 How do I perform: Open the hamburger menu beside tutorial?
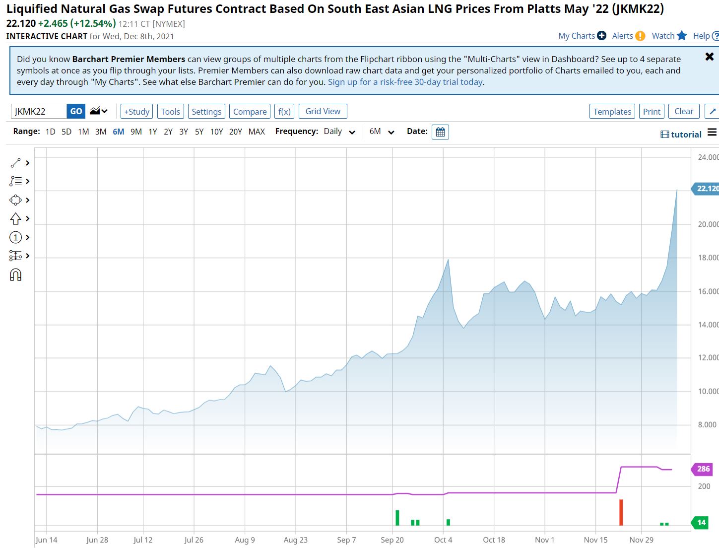point(712,133)
